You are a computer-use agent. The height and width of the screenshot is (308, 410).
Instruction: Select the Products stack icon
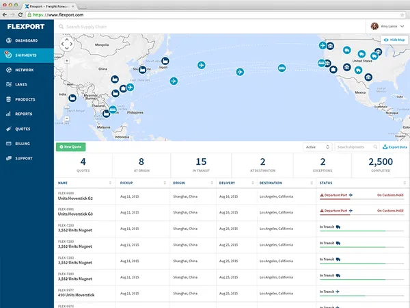[x=9, y=99]
